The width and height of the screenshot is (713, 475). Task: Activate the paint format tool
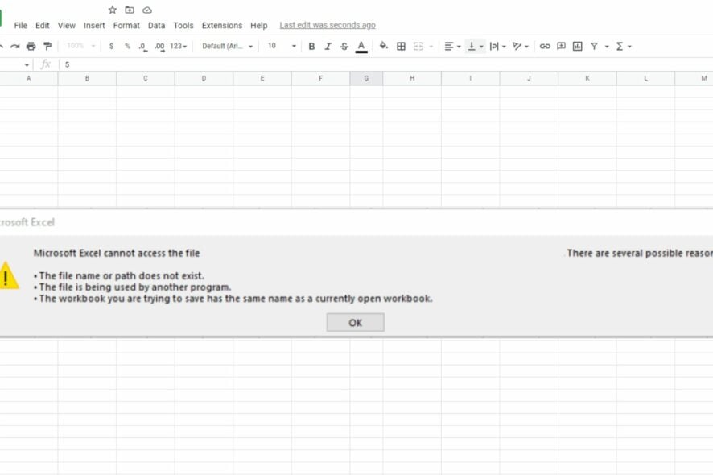pyautogui.click(x=47, y=46)
